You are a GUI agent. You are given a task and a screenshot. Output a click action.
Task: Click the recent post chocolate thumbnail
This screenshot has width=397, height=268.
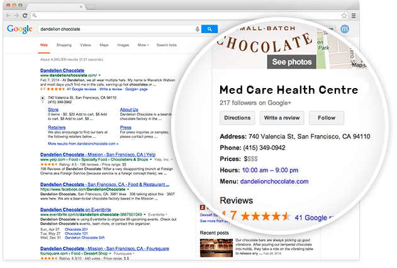click(x=216, y=248)
